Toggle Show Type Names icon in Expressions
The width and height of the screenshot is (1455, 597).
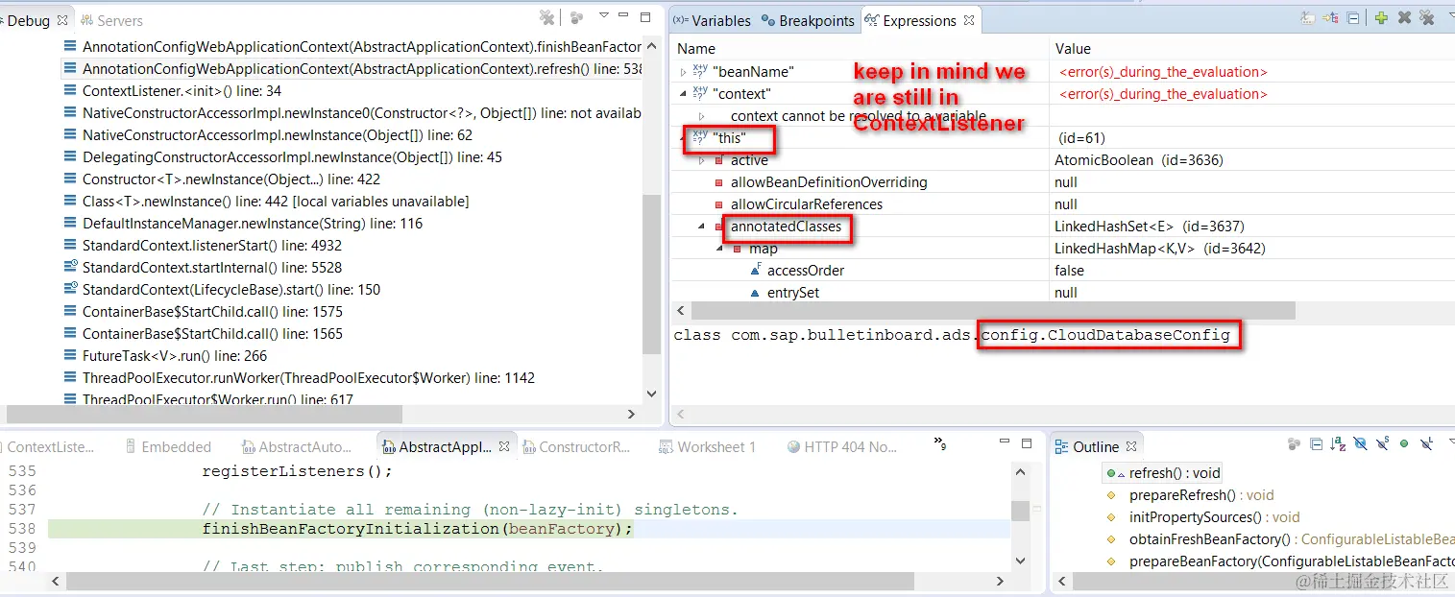pyautogui.click(x=1307, y=18)
